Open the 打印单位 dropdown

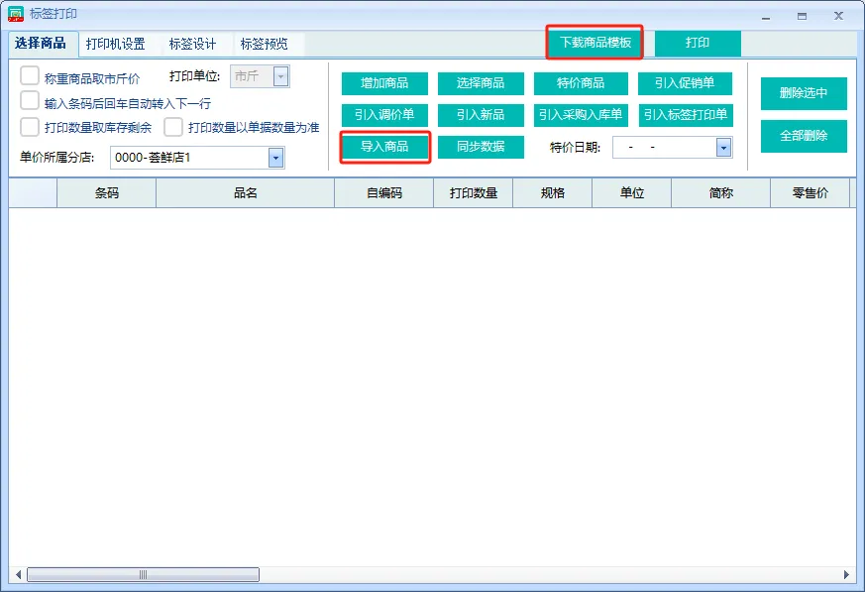click(280, 77)
